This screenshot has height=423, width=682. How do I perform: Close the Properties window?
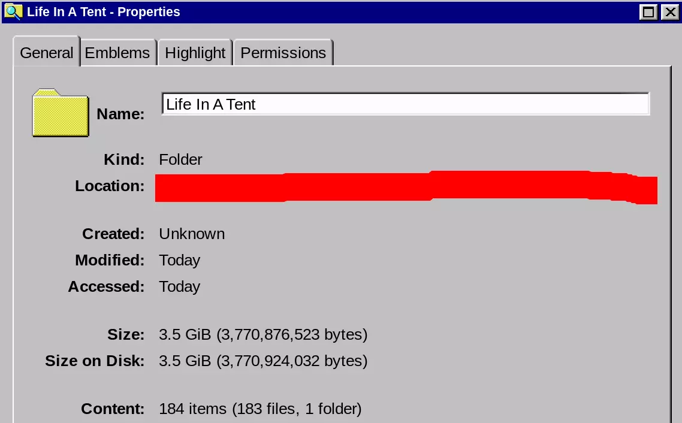point(670,12)
